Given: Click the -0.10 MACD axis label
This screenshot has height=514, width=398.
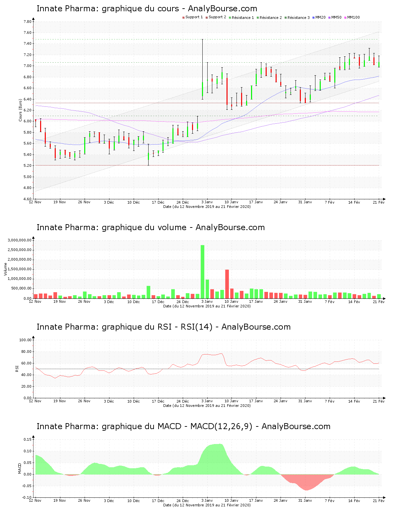Looking at the screenshot, I should (x=27, y=497).
